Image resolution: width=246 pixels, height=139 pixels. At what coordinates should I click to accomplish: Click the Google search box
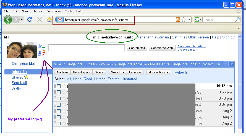point(219,20)
